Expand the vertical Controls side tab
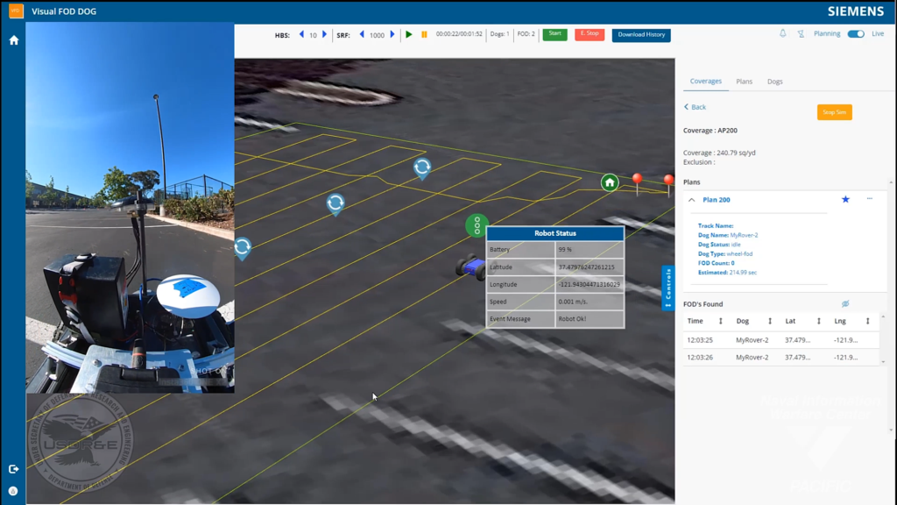 click(x=668, y=288)
